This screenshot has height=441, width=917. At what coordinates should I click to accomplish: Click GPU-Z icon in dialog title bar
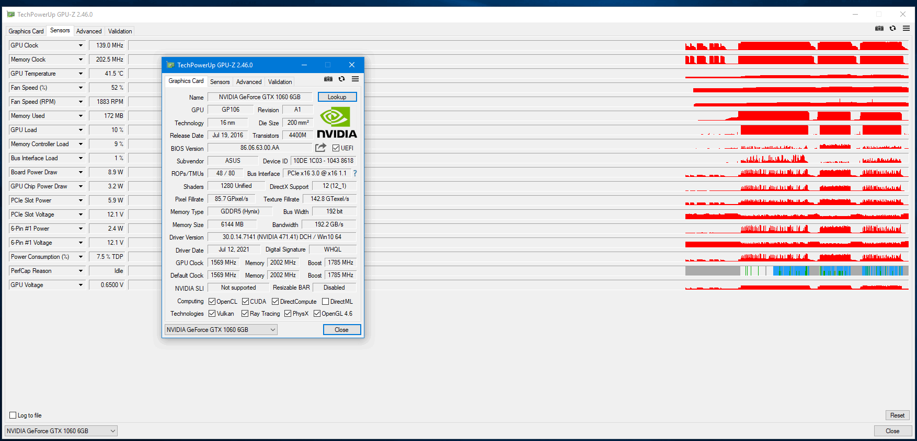170,65
